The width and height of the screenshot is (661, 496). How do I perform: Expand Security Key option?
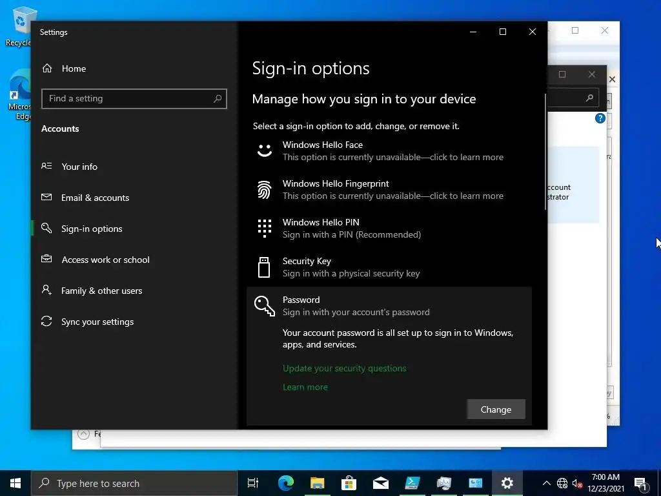pyautogui.click(x=389, y=267)
